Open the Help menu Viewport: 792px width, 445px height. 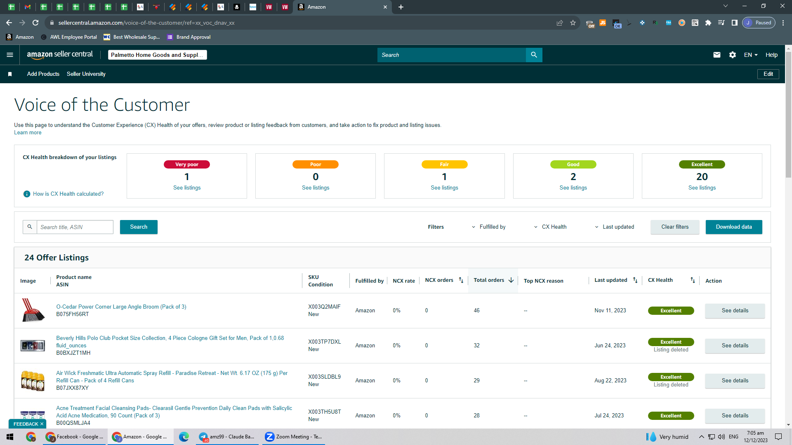pos(771,55)
